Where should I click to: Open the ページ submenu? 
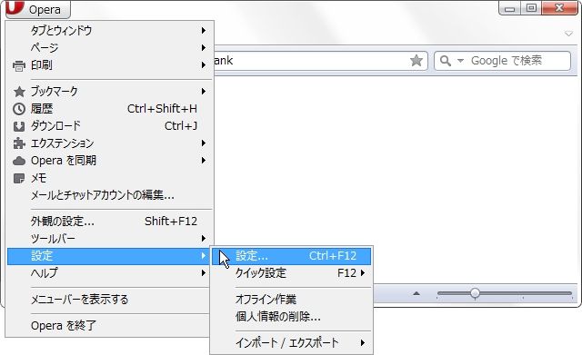click(110, 47)
